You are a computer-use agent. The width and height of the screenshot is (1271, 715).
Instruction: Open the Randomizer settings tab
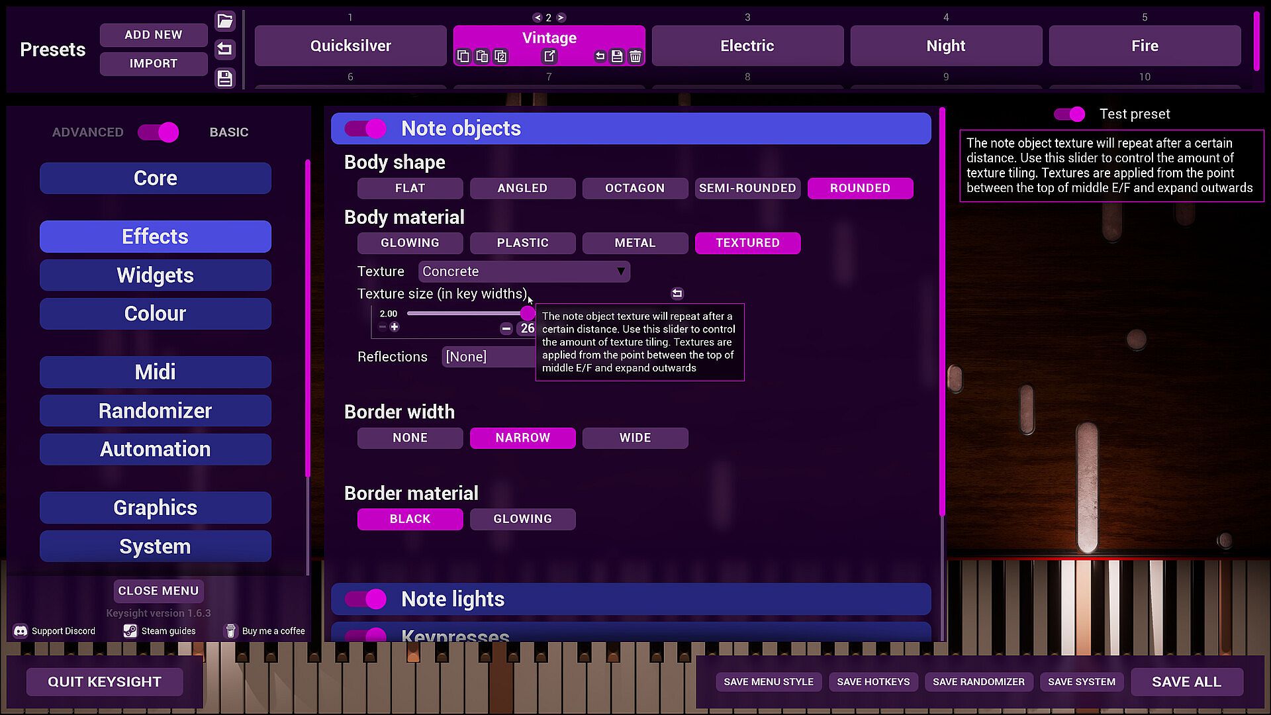156,411
